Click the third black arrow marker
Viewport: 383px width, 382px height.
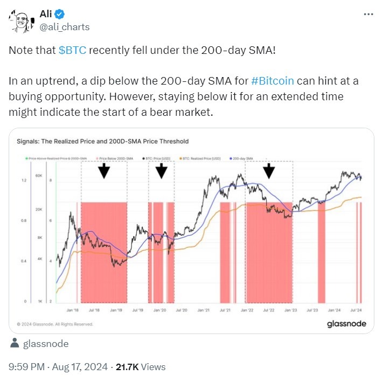point(269,172)
